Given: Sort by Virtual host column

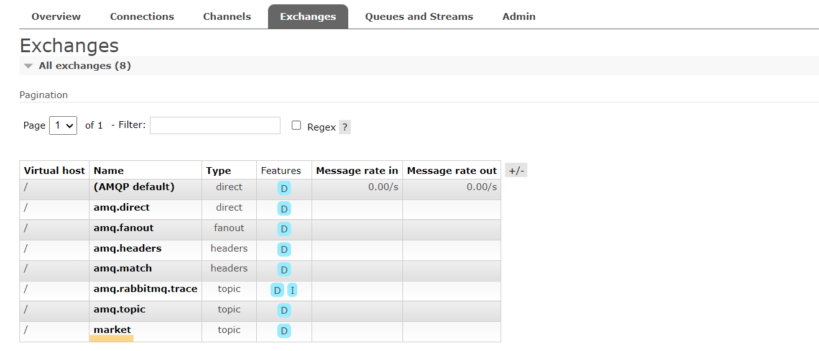Looking at the screenshot, I should click(54, 171).
